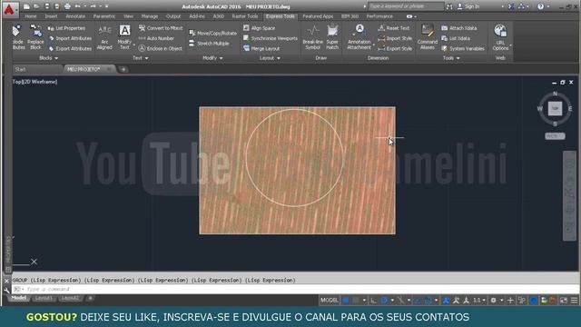Click the Auto Number tool
The width and height of the screenshot is (581, 327).
tap(156, 38)
